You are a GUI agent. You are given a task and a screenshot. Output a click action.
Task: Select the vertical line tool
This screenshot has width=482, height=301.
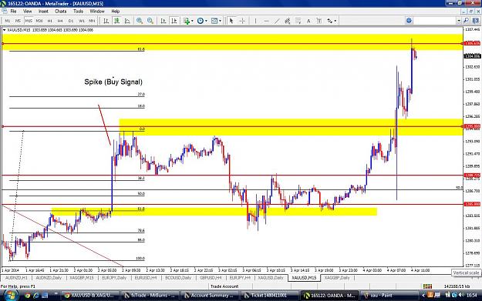[x=255, y=21]
